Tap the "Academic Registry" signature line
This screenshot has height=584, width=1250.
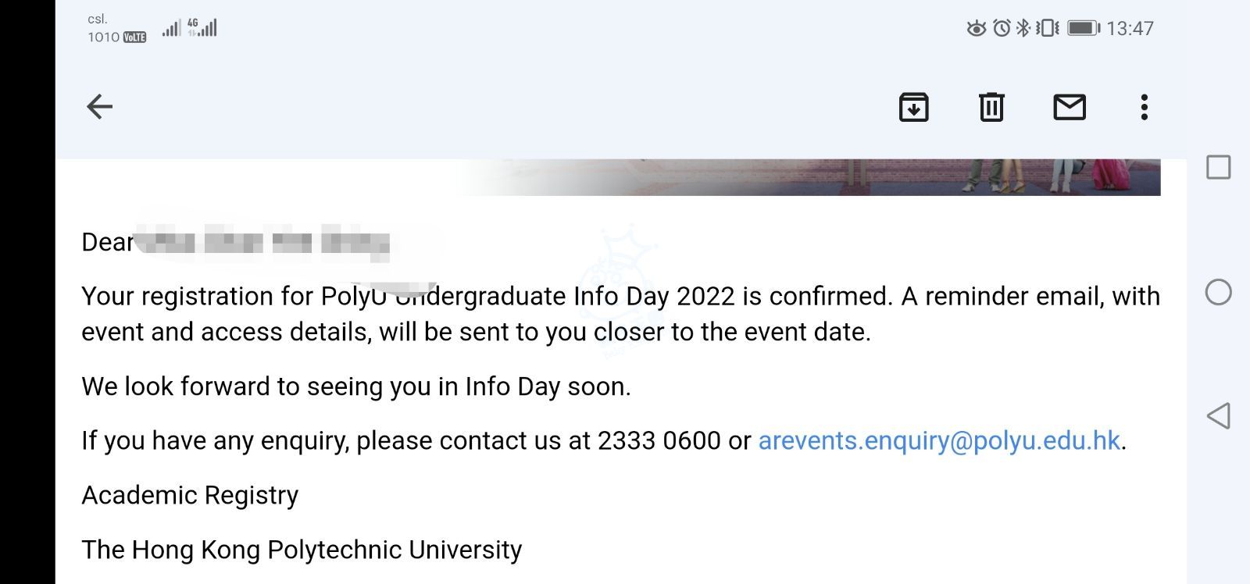190,495
